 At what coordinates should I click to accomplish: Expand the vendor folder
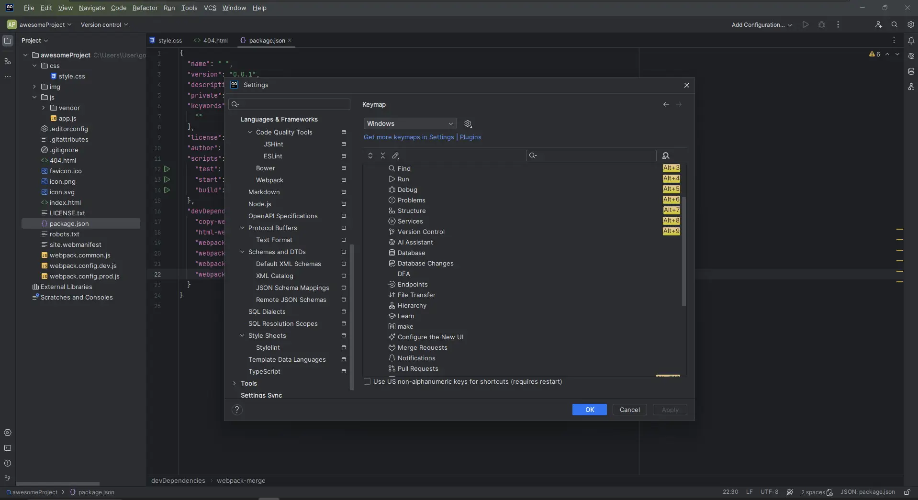coord(43,108)
